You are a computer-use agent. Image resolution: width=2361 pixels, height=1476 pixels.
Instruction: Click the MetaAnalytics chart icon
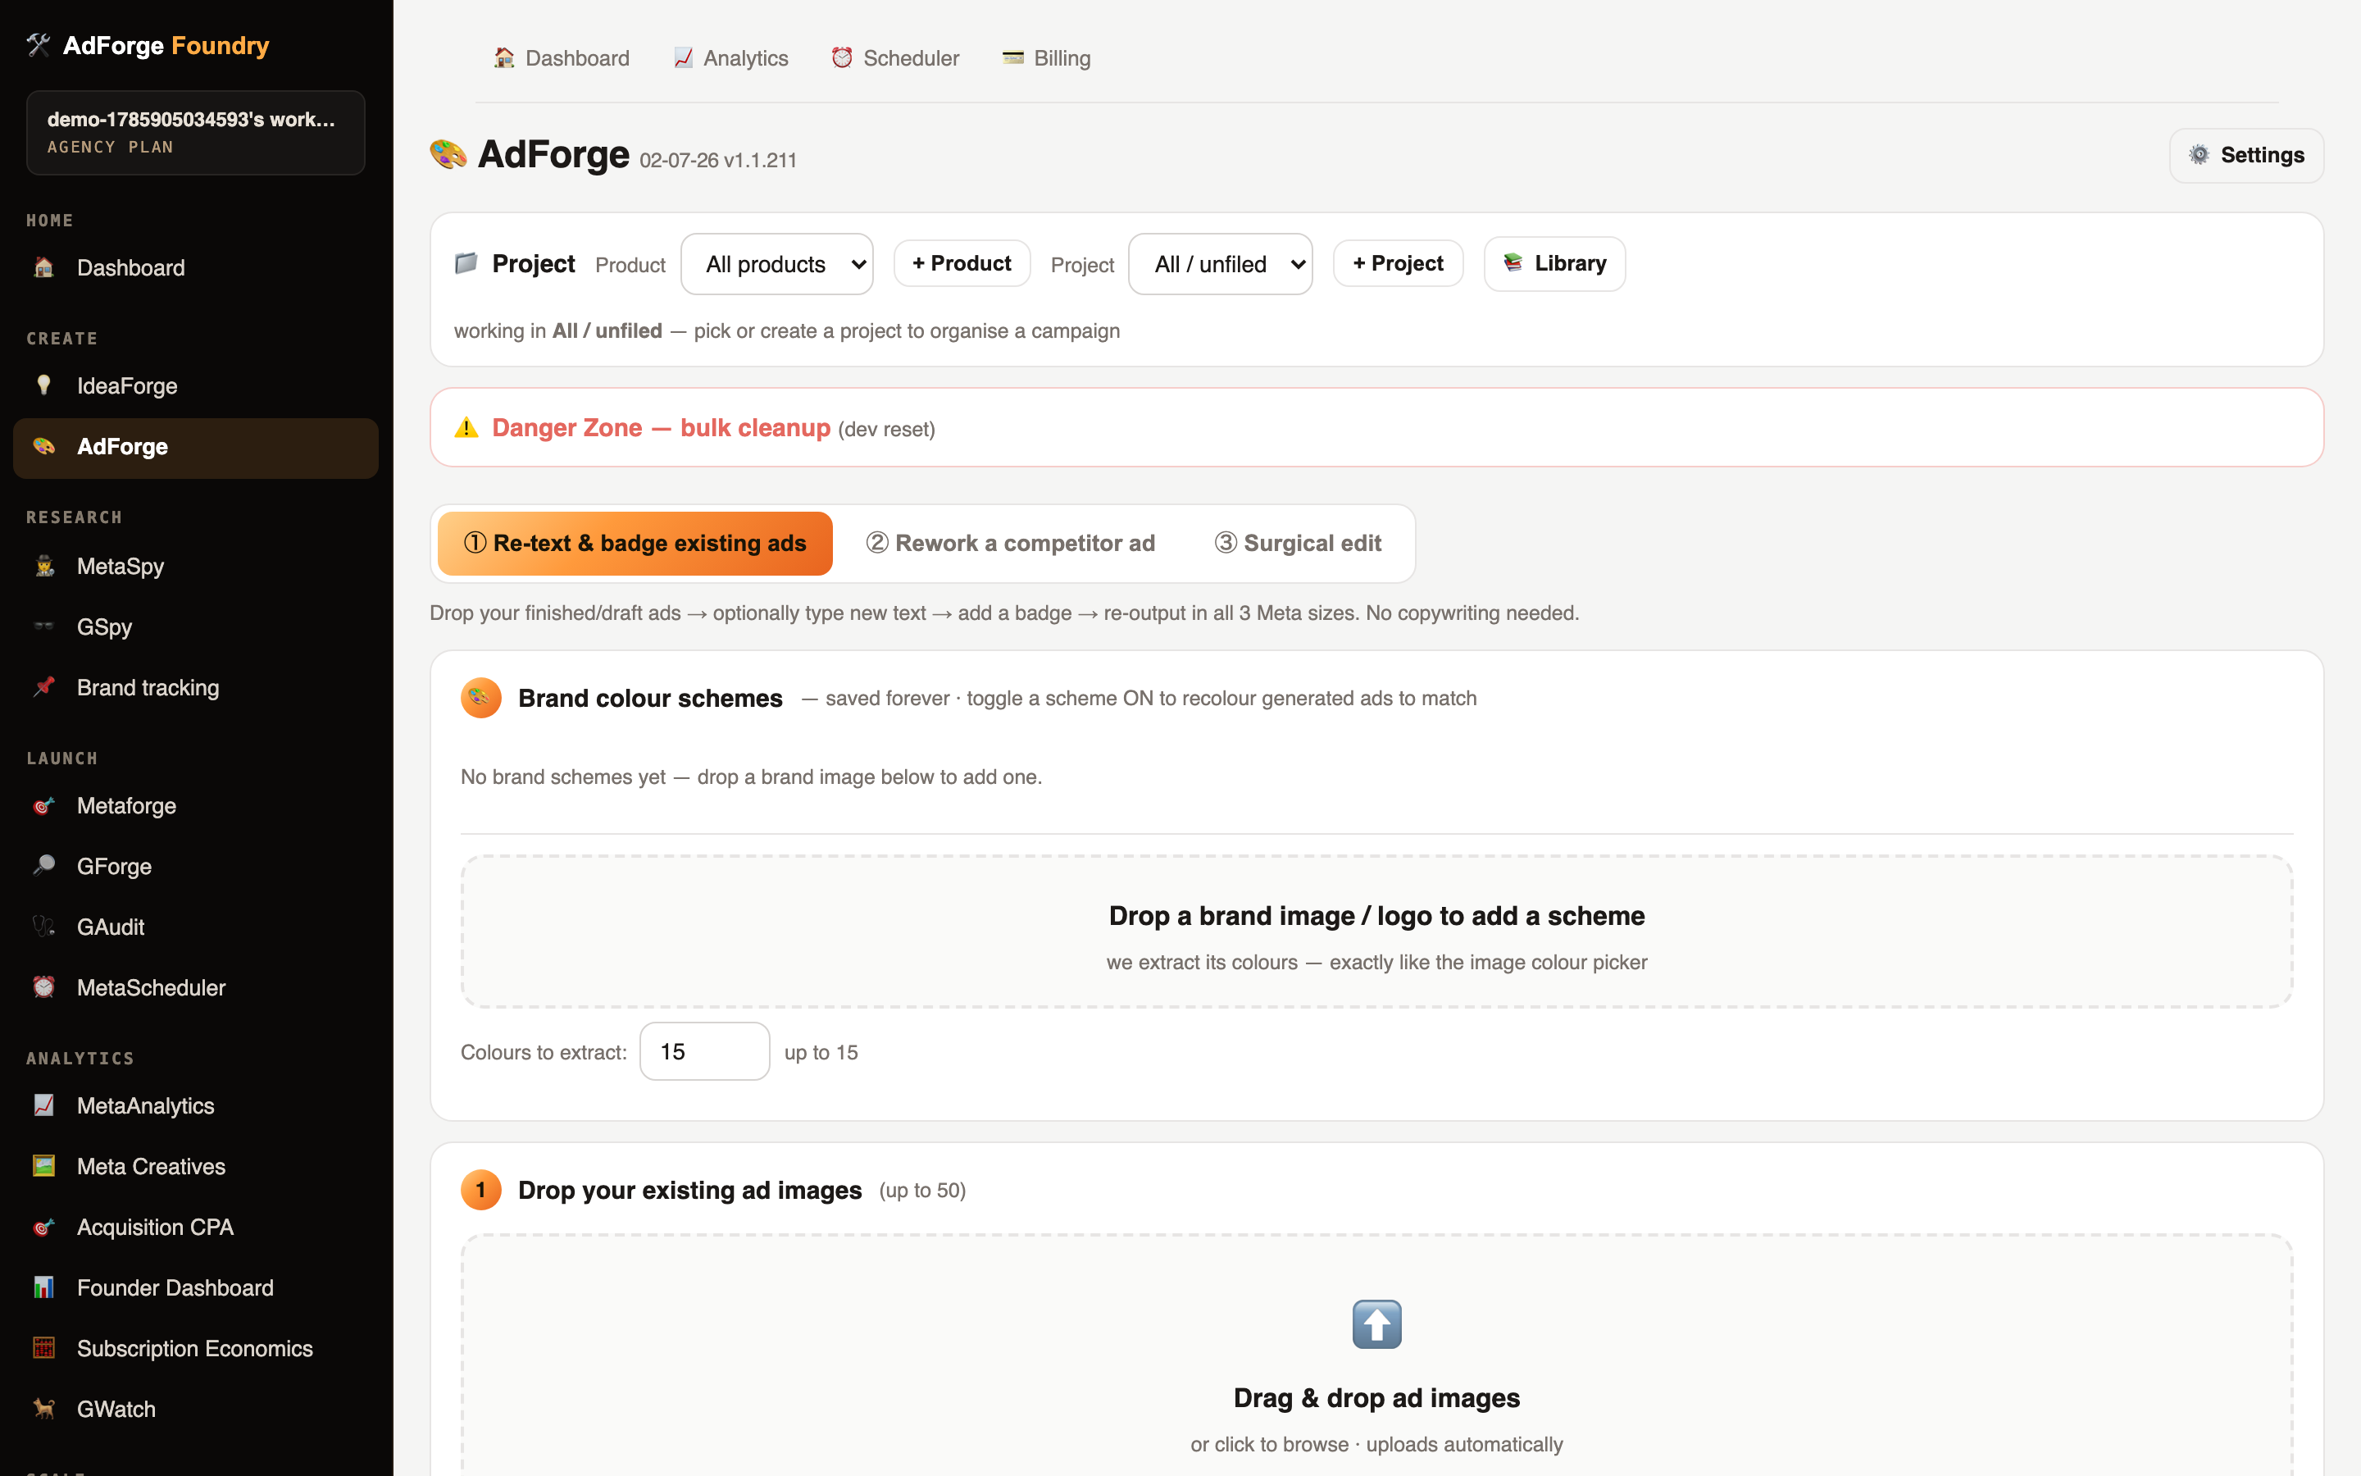coord(44,1105)
